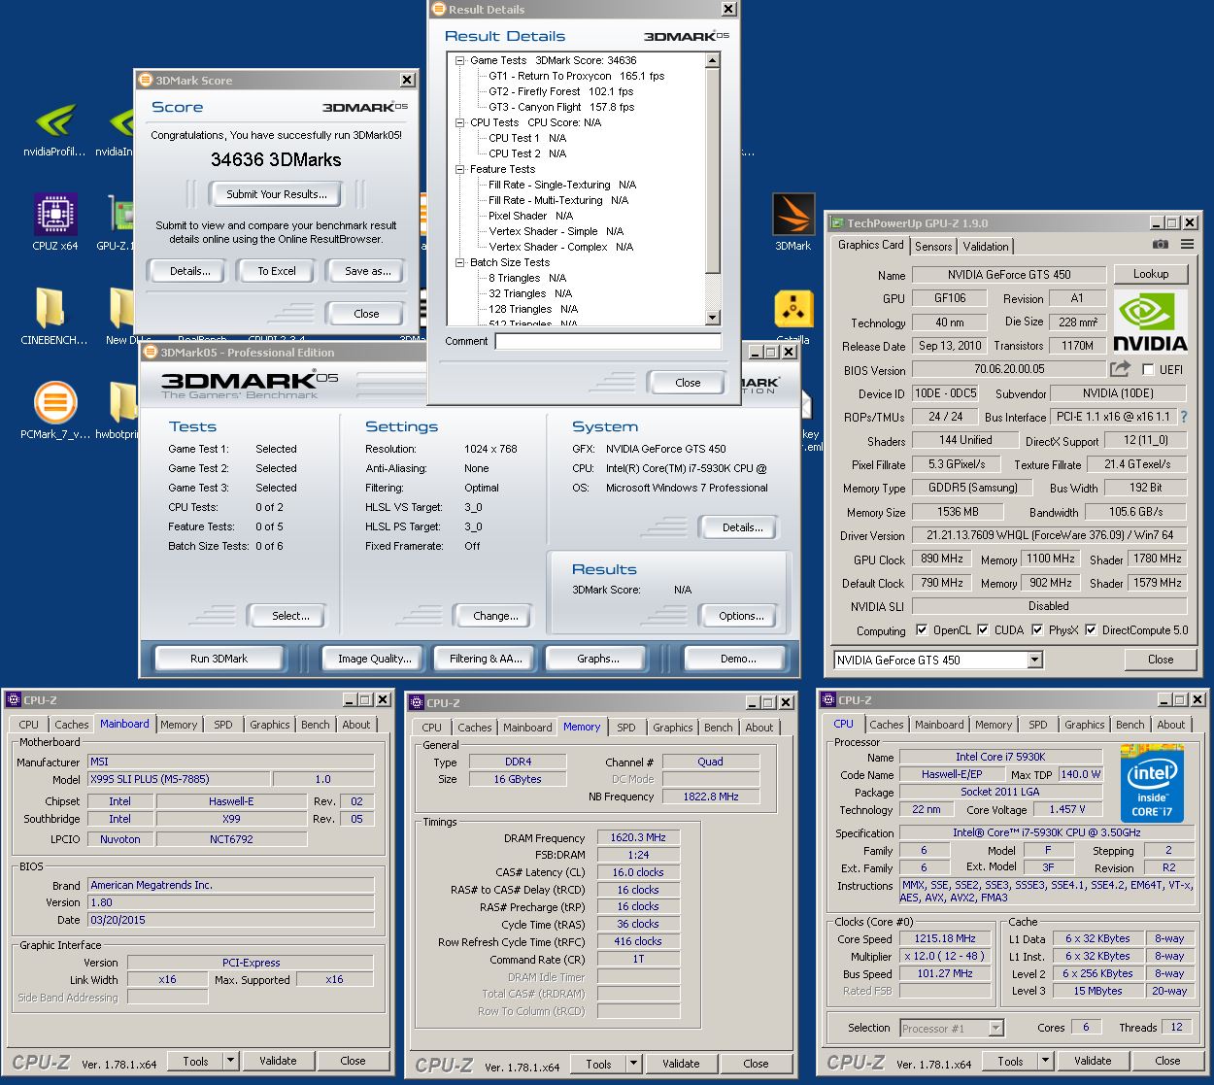The image size is (1214, 1085).
Task: Open the Bench tab in the CPU tab CPU-Z window
Action: click(1130, 725)
